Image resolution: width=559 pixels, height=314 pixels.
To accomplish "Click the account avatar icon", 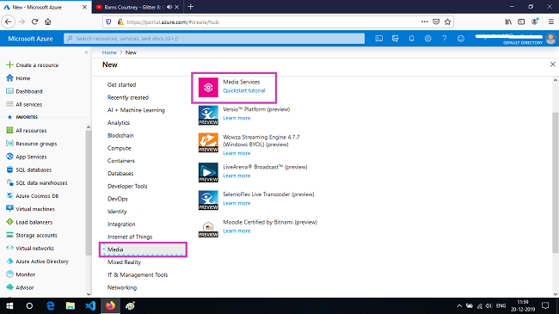I will click(x=550, y=39).
